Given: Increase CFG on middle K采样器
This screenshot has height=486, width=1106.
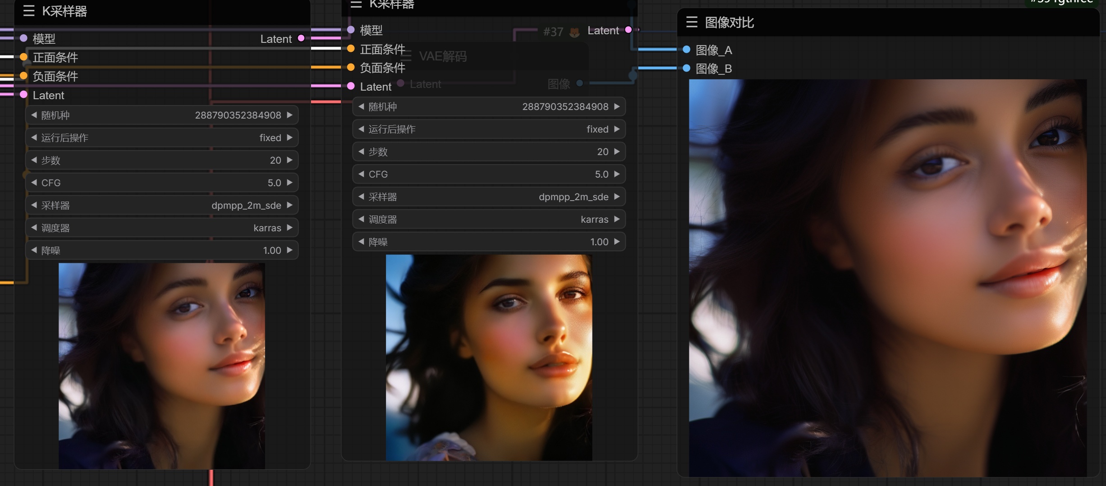Looking at the screenshot, I should 617,174.
